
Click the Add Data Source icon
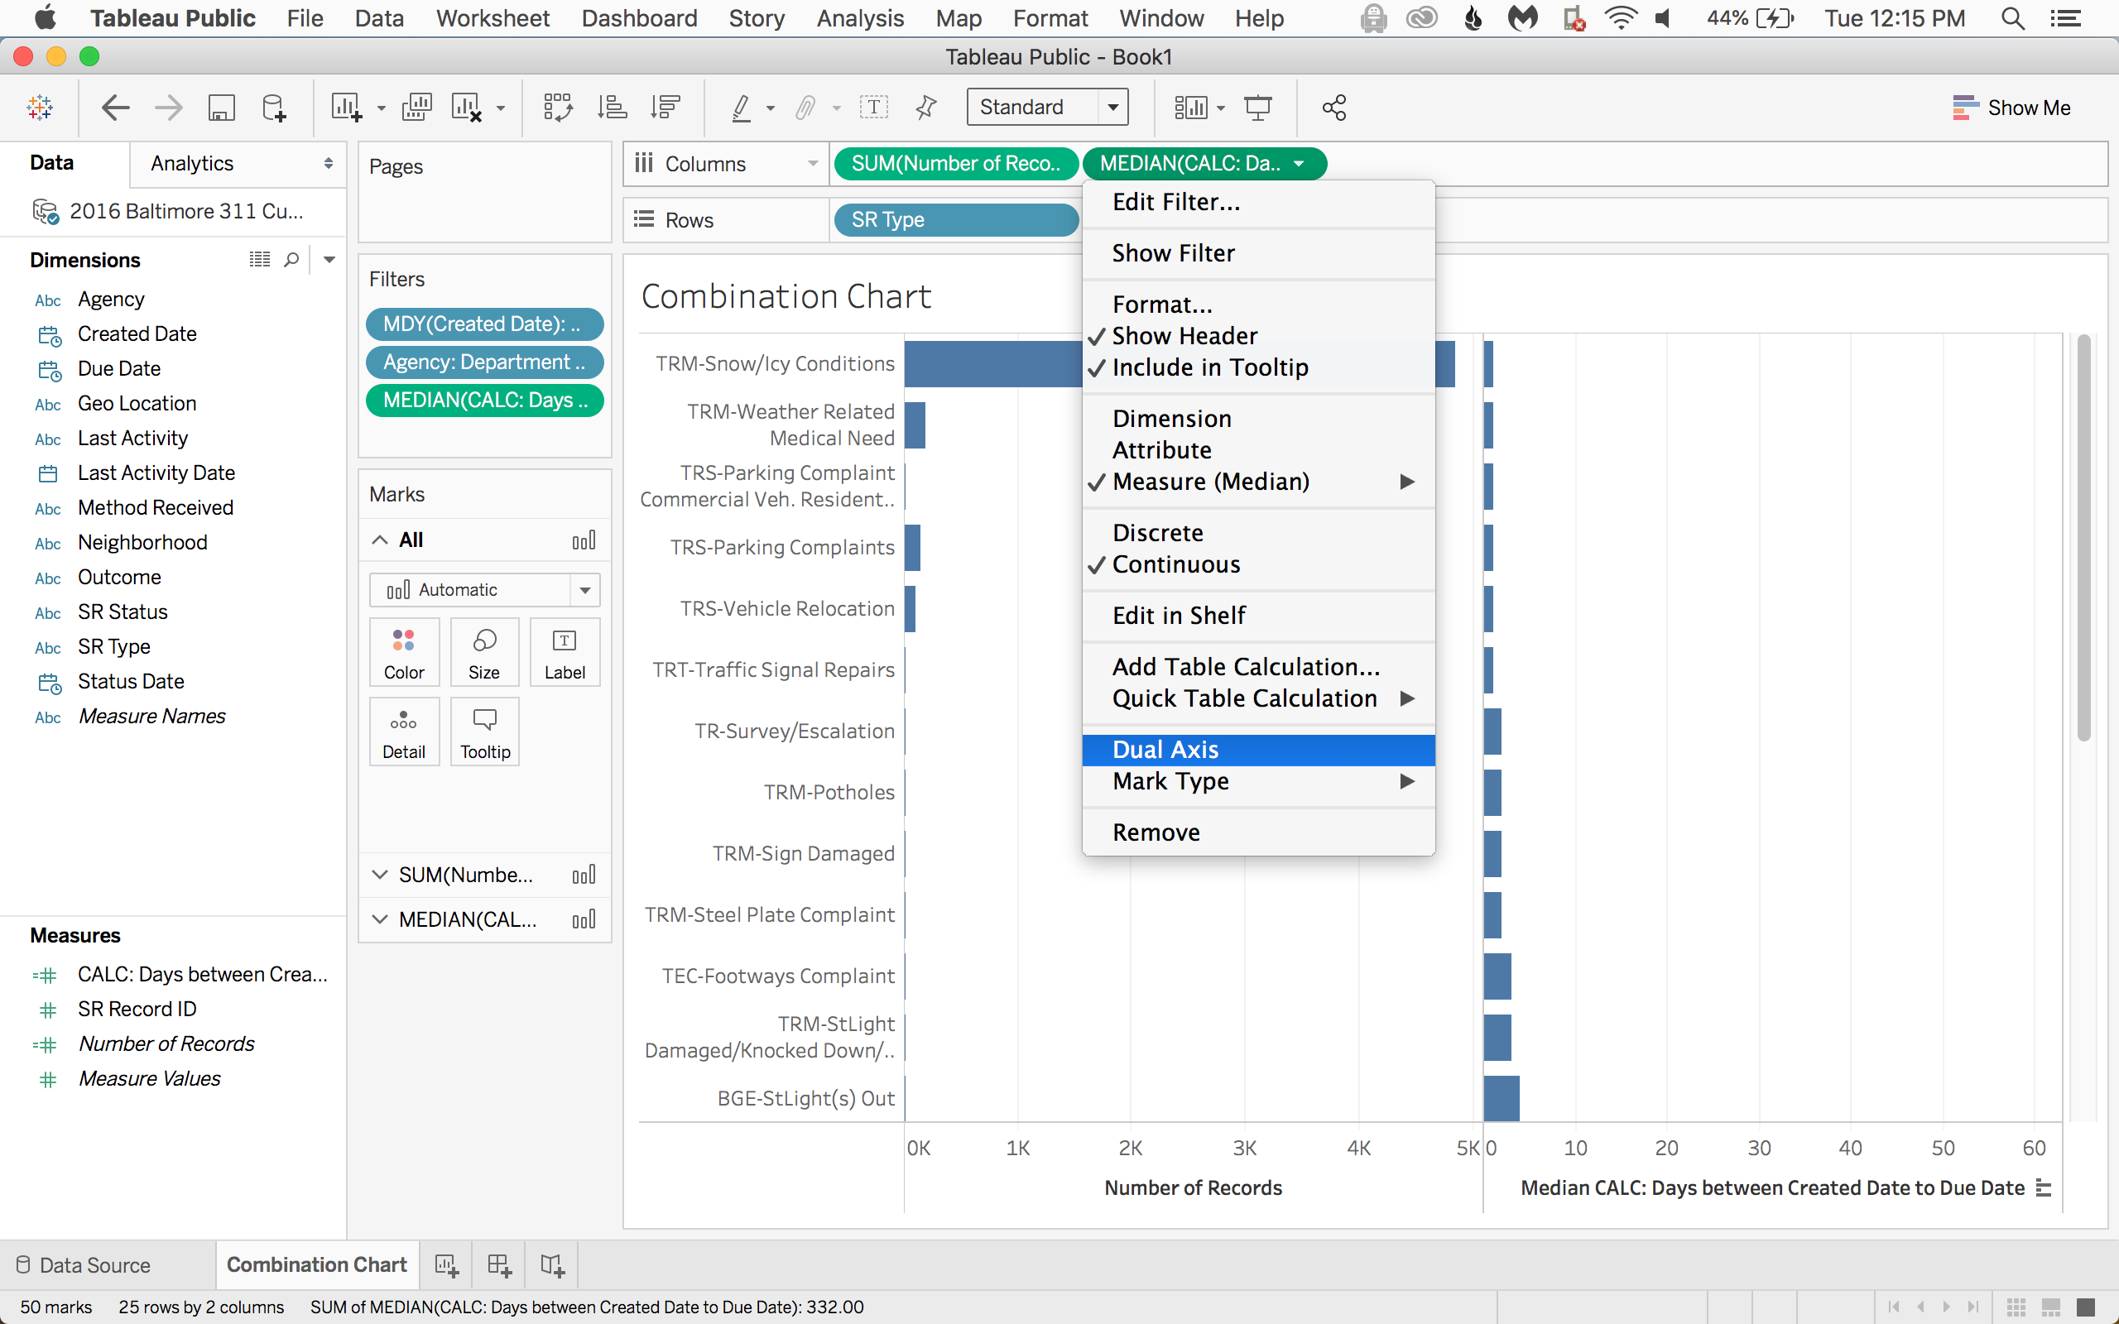274,108
